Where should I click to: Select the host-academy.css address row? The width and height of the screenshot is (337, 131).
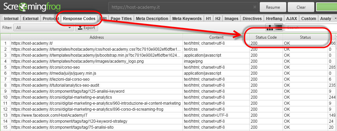pos(97,49)
